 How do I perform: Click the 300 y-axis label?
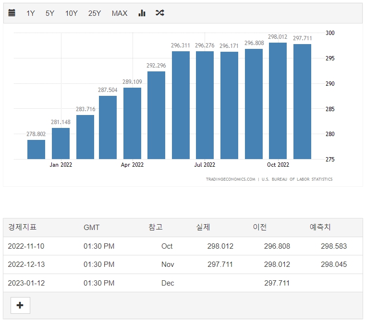330,33
